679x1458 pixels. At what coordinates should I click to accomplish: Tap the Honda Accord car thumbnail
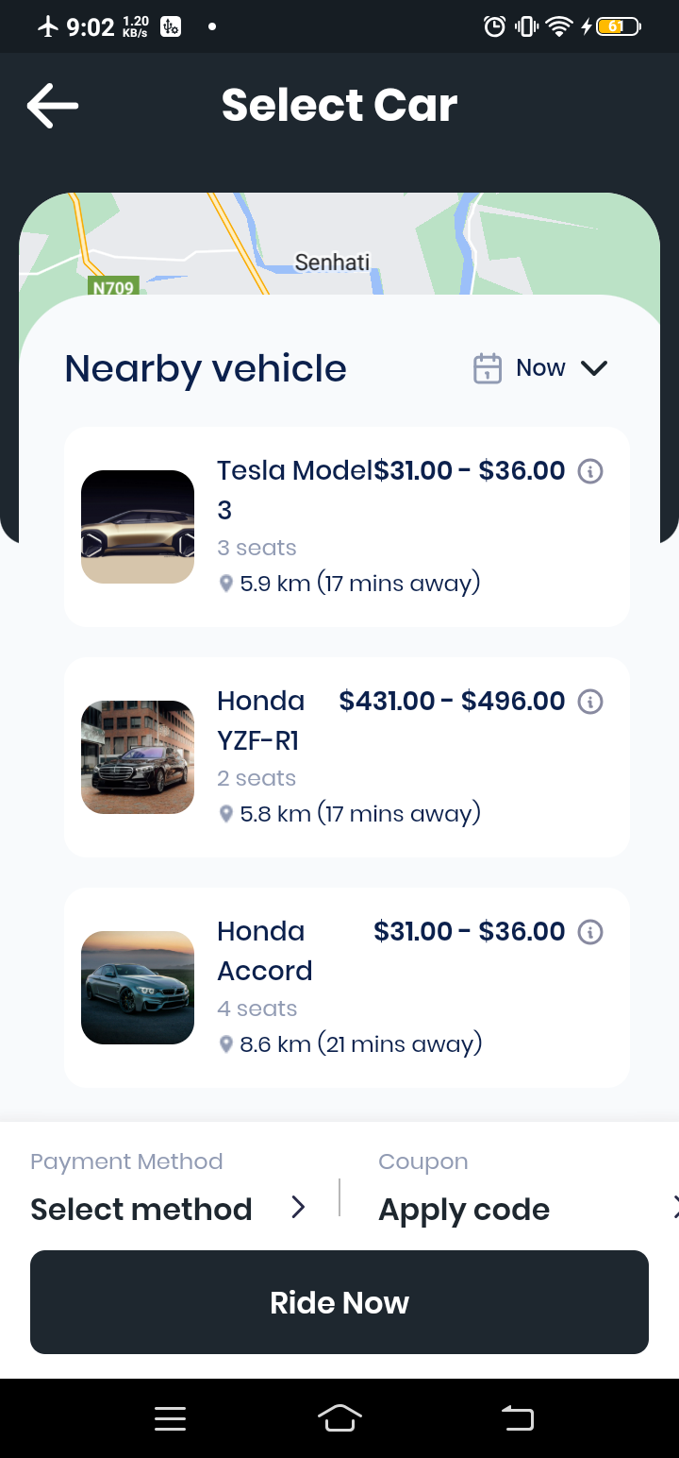point(138,988)
